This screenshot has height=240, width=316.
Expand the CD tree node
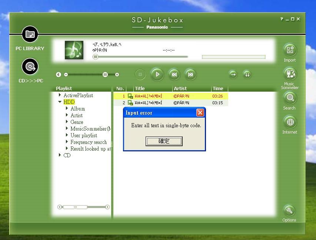(x=60, y=155)
